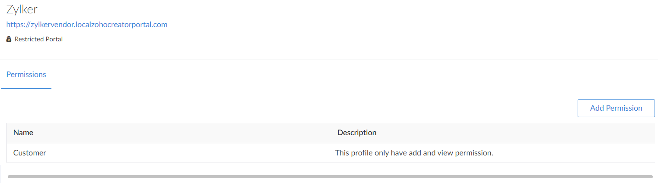Click the Customer profile description text
The height and width of the screenshot is (183, 658).
tap(414, 153)
